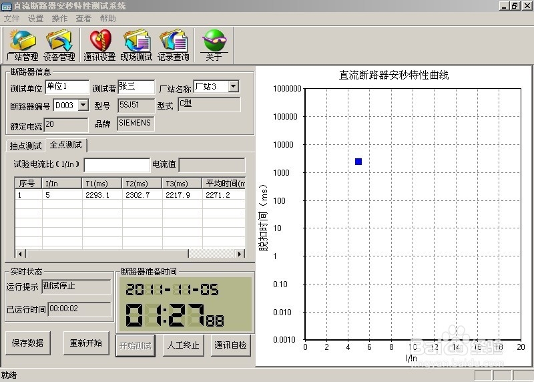The image size is (534, 382).
Task: Click the T1(ms) column header
Action: point(102,184)
